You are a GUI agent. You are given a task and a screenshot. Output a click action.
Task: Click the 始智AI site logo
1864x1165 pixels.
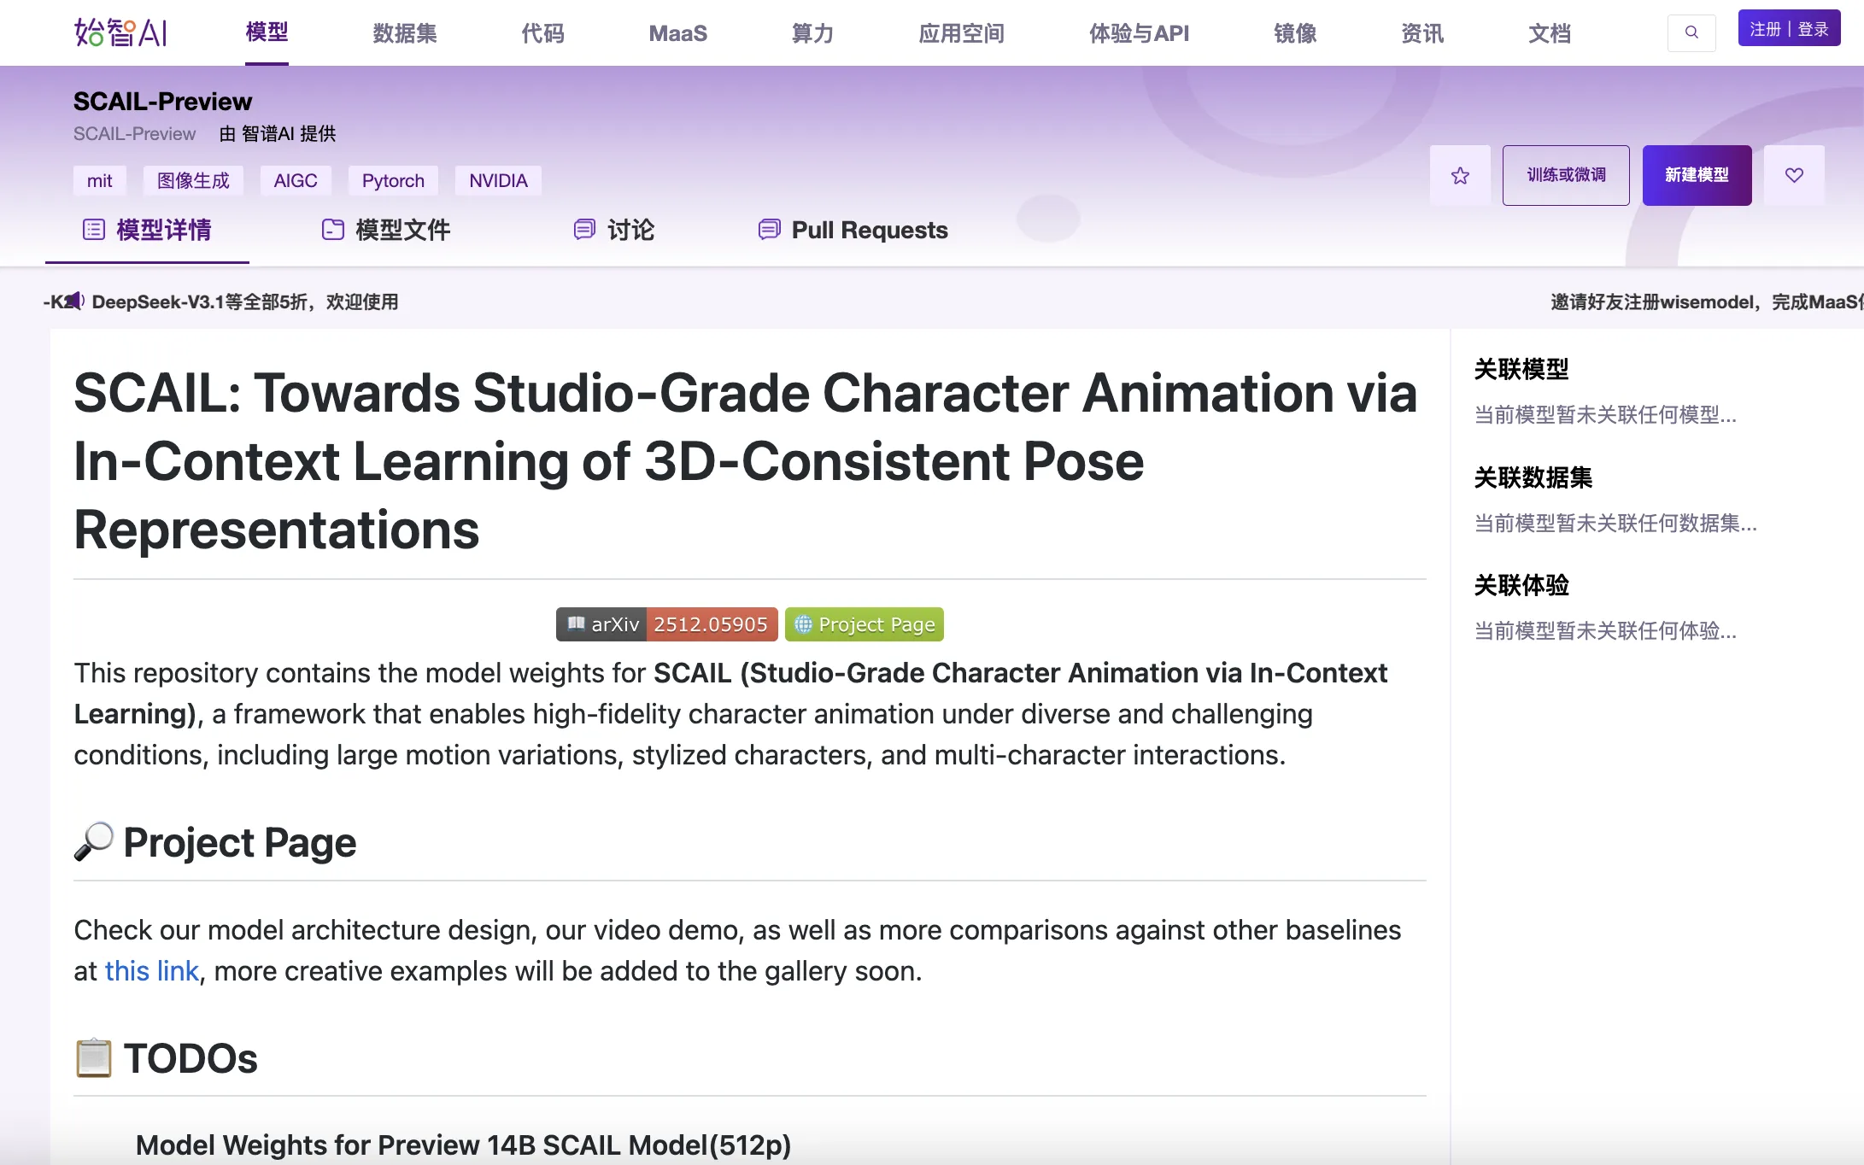(120, 32)
